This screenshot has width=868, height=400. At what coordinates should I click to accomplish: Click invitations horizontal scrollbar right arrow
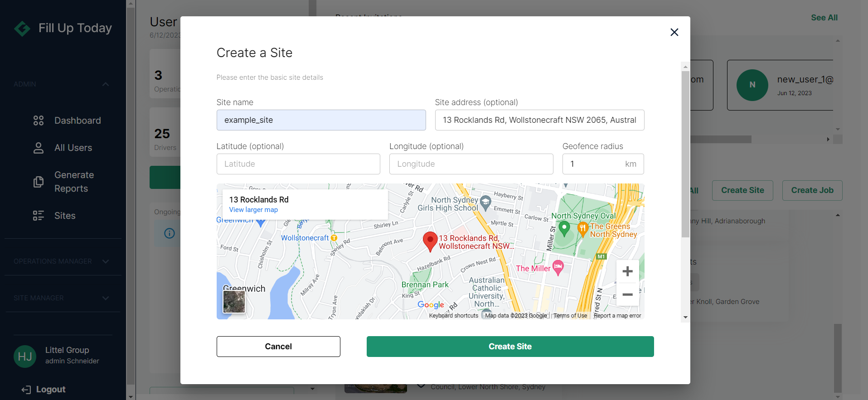tap(828, 140)
